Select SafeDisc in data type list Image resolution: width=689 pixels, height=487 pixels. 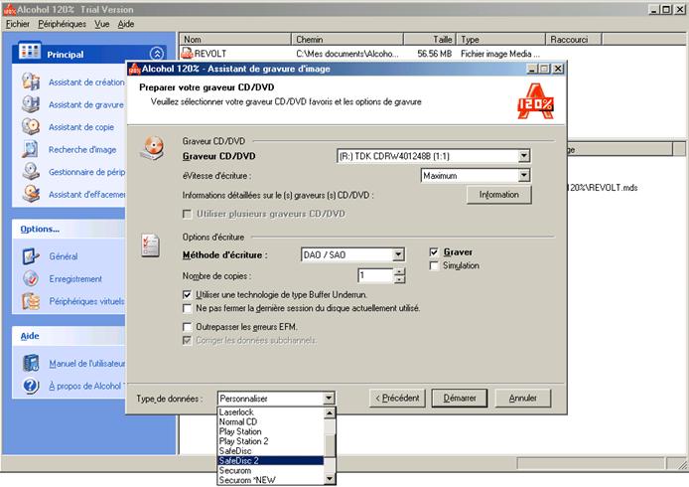271,451
